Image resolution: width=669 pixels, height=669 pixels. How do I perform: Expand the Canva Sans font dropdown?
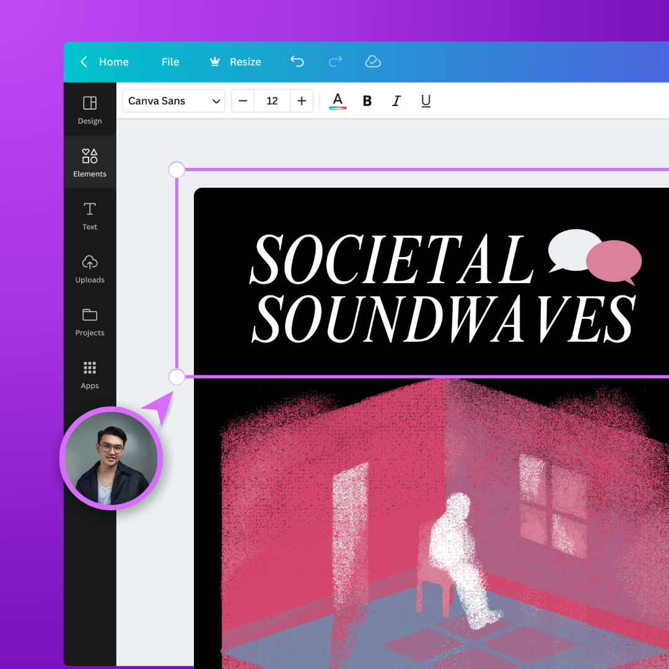173,101
